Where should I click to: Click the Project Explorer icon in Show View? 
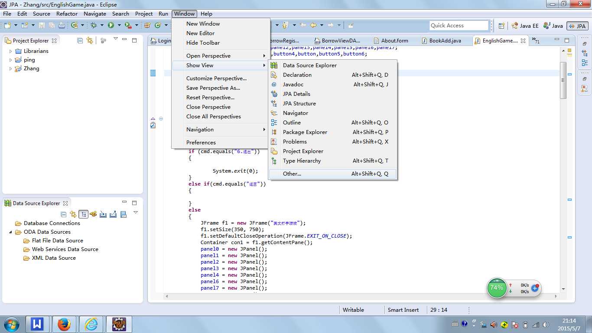tap(274, 151)
